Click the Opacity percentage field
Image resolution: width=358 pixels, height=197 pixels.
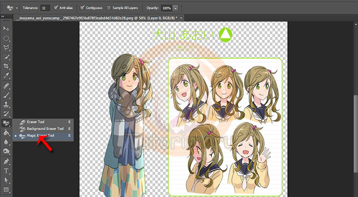coord(167,8)
